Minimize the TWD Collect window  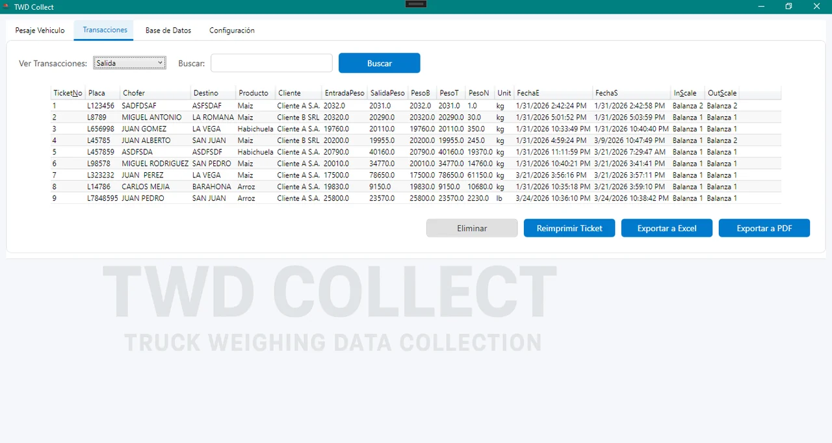coord(760,6)
